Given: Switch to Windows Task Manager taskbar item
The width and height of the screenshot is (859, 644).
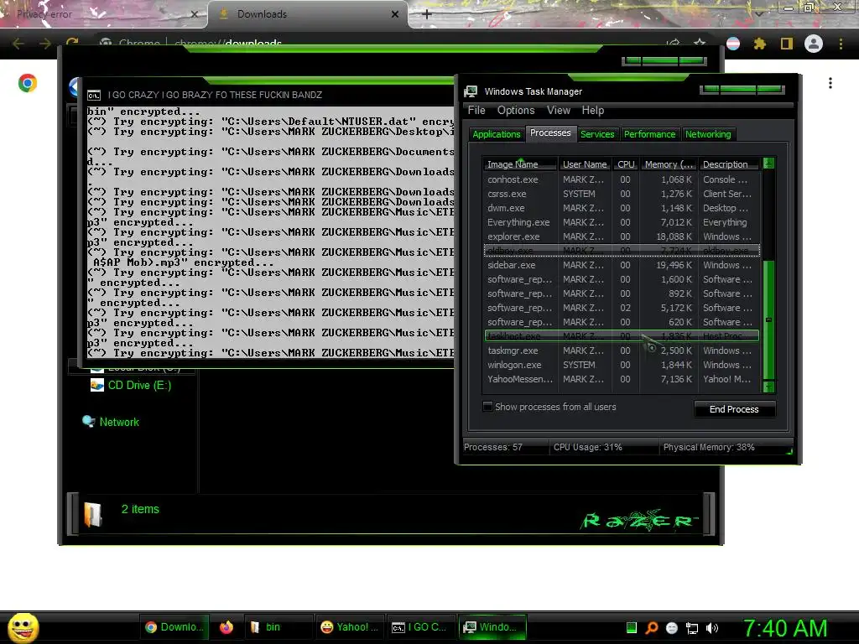Looking at the screenshot, I should click(491, 627).
